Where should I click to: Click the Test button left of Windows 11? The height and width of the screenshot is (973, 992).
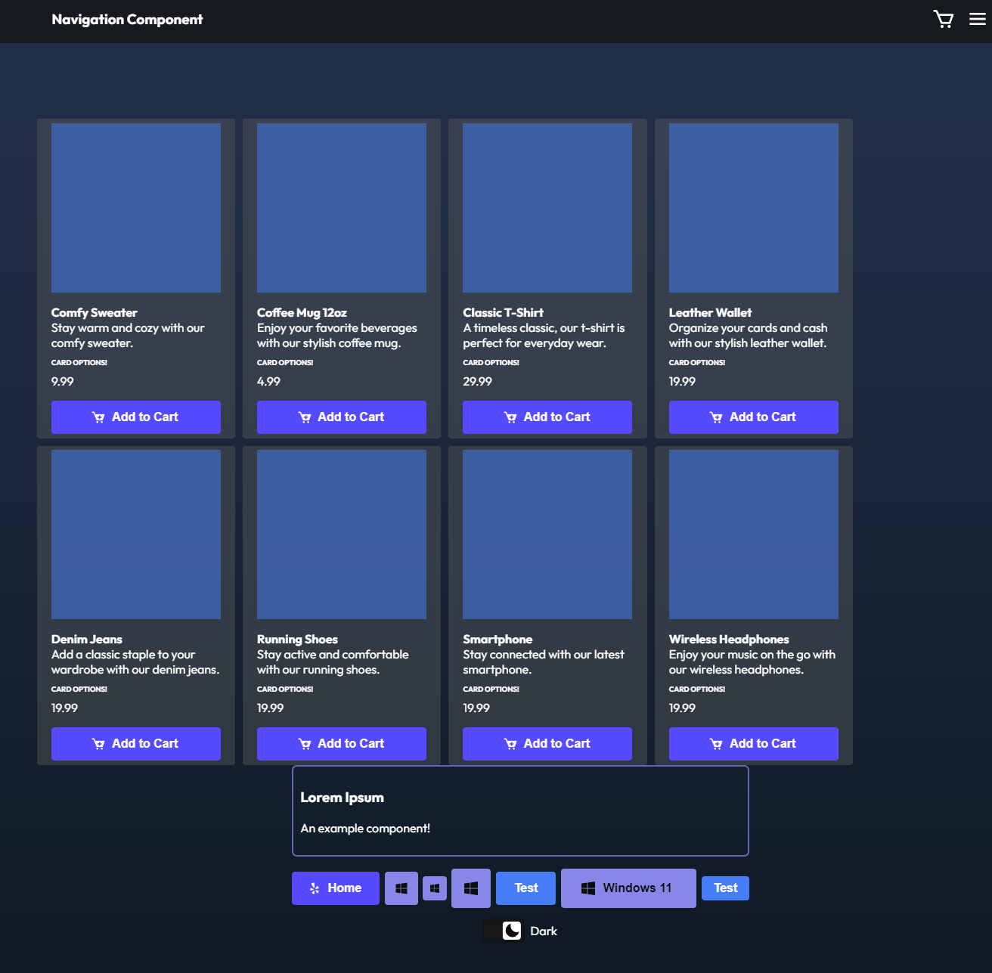pos(525,888)
